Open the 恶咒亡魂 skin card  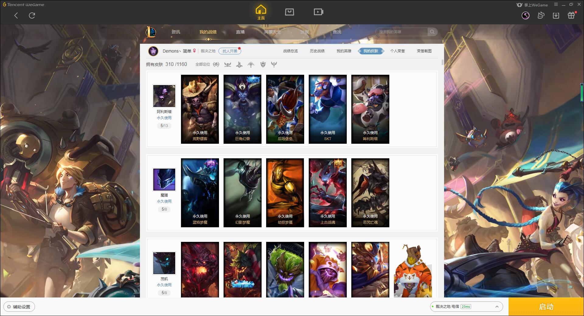370,193
